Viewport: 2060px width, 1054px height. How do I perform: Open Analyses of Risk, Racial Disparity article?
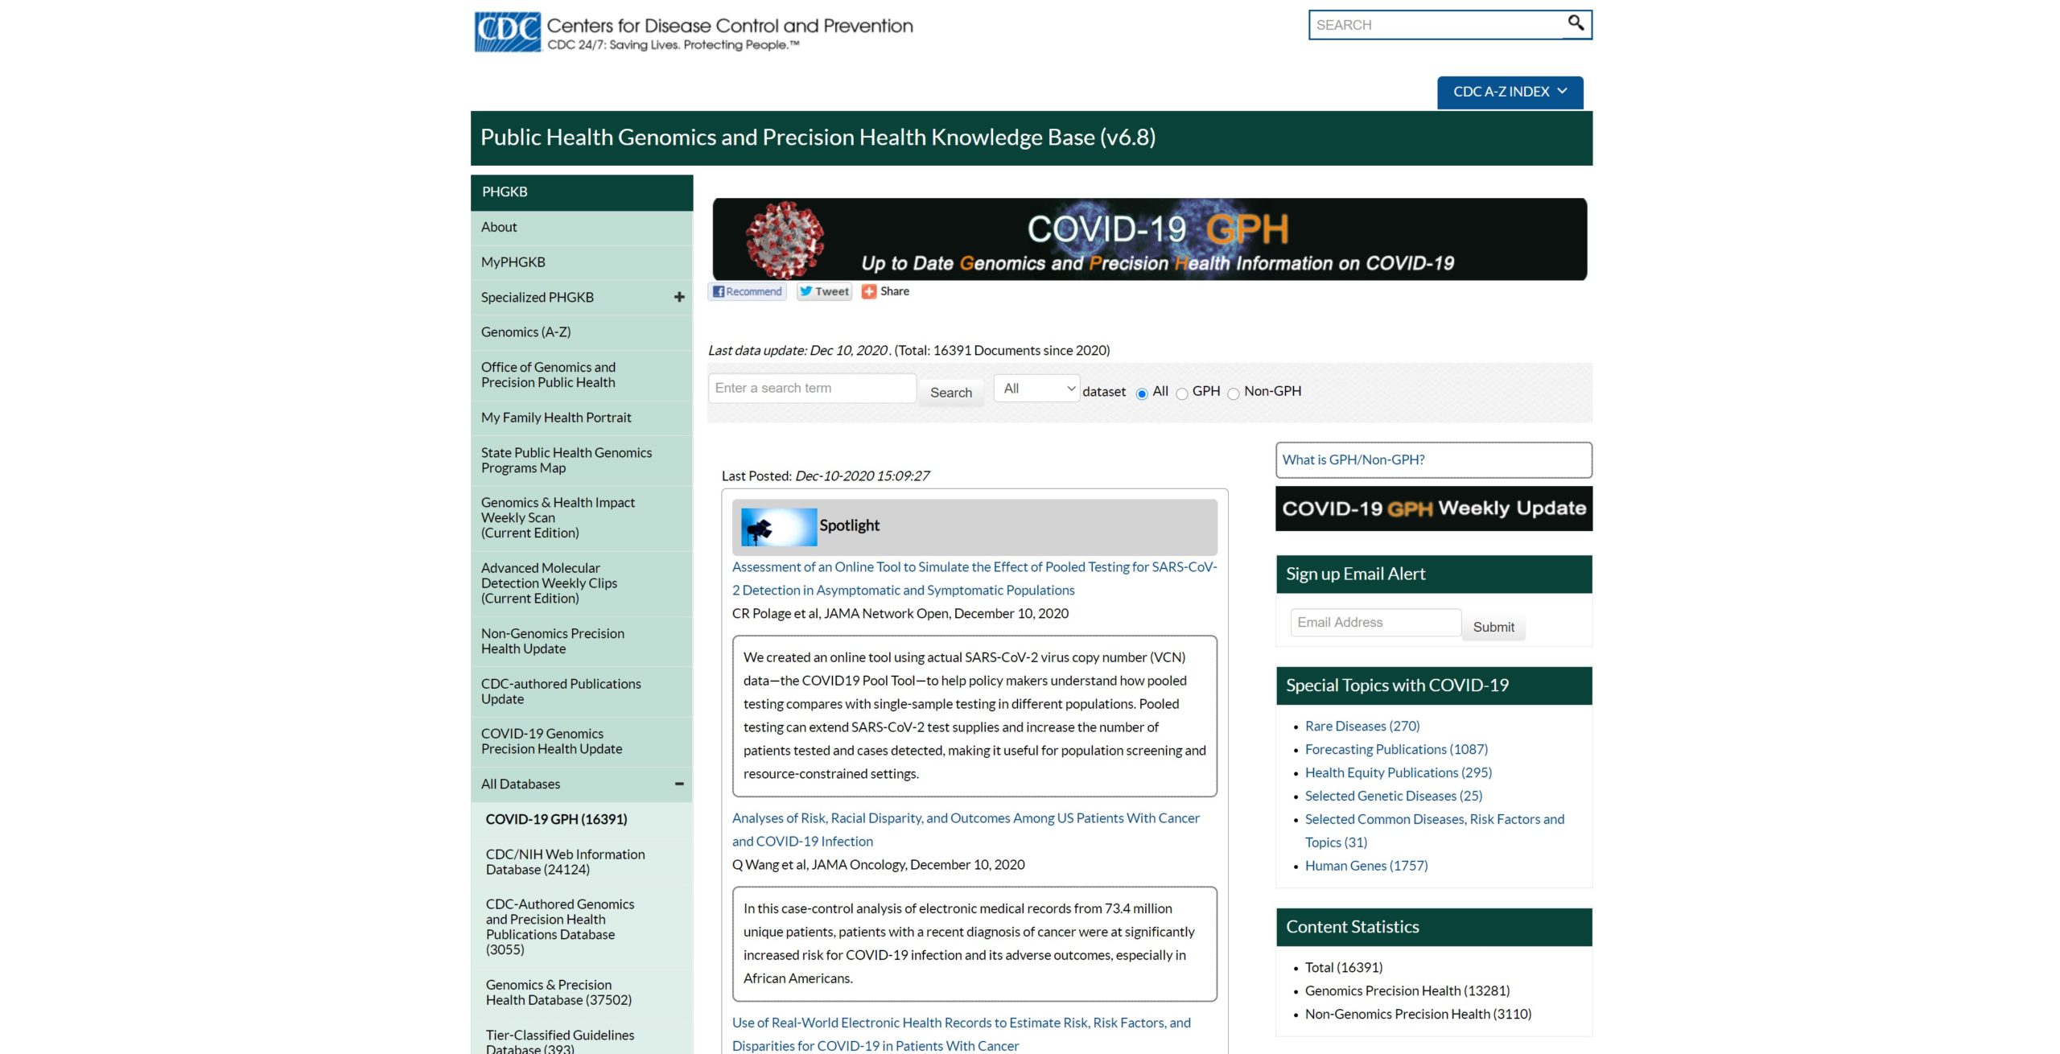tap(966, 830)
